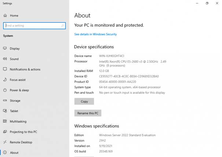Screen dimensions: 222x157
Task: Click the Device ID label
Action: click(x=81, y=76)
